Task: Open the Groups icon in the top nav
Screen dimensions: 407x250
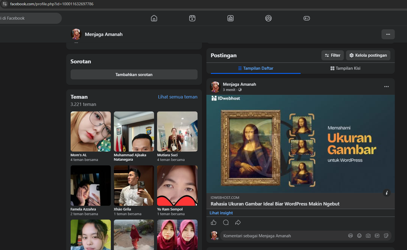Action: pos(268,18)
